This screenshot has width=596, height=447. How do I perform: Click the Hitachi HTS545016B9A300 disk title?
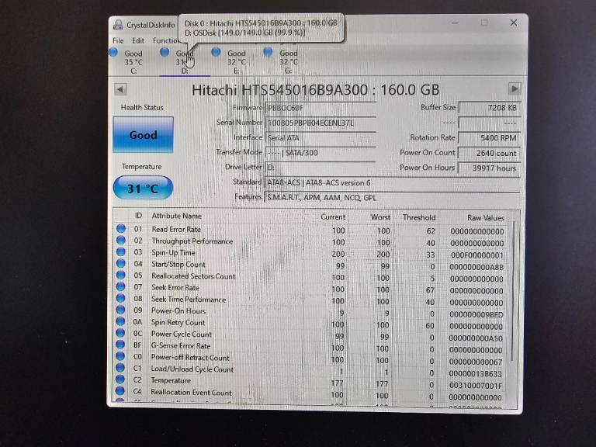pyautogui.click(x=316, y=90)
